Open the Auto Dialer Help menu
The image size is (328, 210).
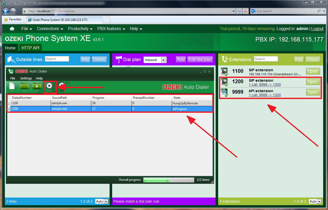39,78
